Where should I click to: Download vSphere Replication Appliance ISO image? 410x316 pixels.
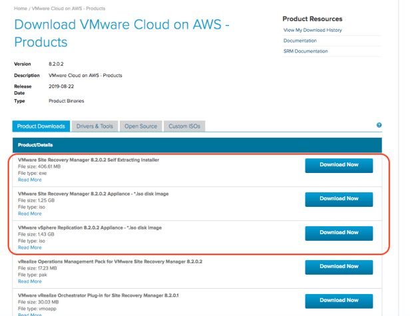coord(339,233)
